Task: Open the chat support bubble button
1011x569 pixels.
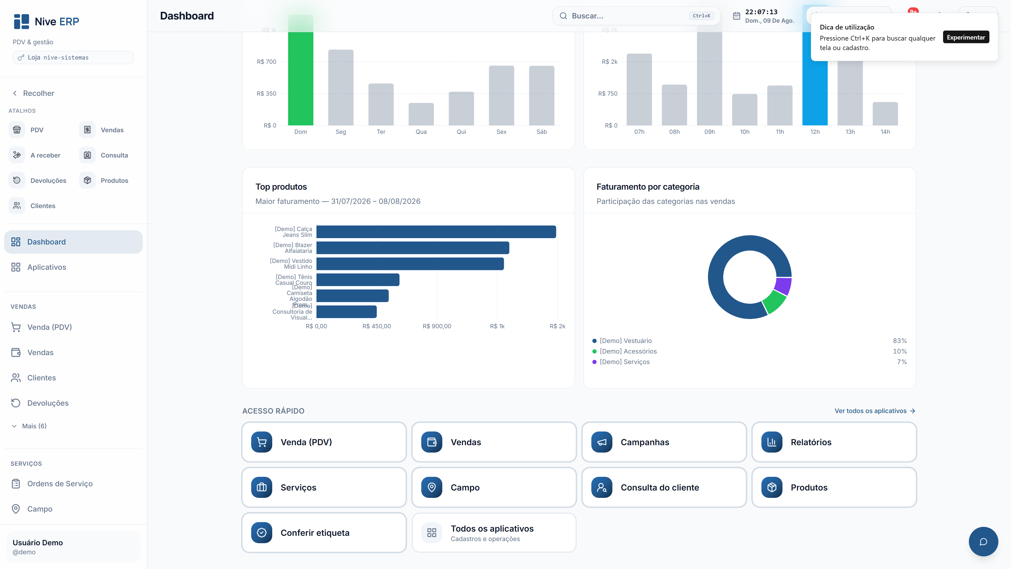Action: (x=983, y=542)
